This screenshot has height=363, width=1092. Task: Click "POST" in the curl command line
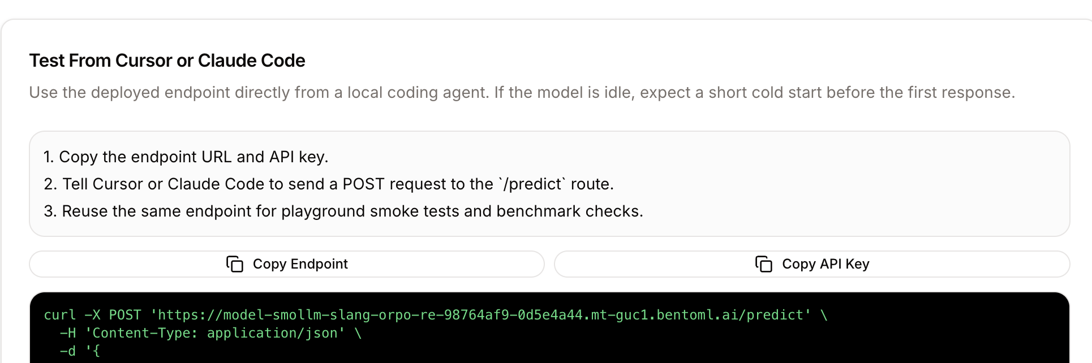click(x=124, y=315)
